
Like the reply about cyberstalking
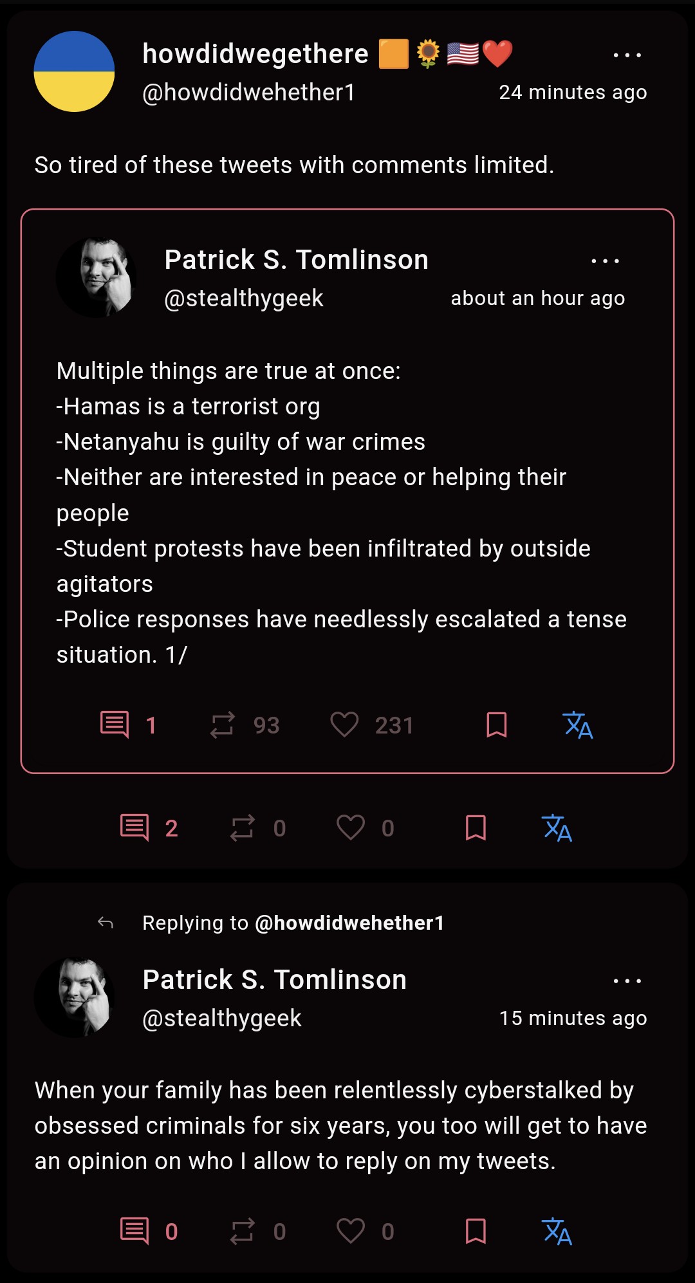(x=351, y=1231)
